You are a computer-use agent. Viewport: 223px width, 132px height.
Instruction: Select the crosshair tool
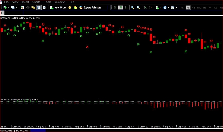click(x=7, y=13)
